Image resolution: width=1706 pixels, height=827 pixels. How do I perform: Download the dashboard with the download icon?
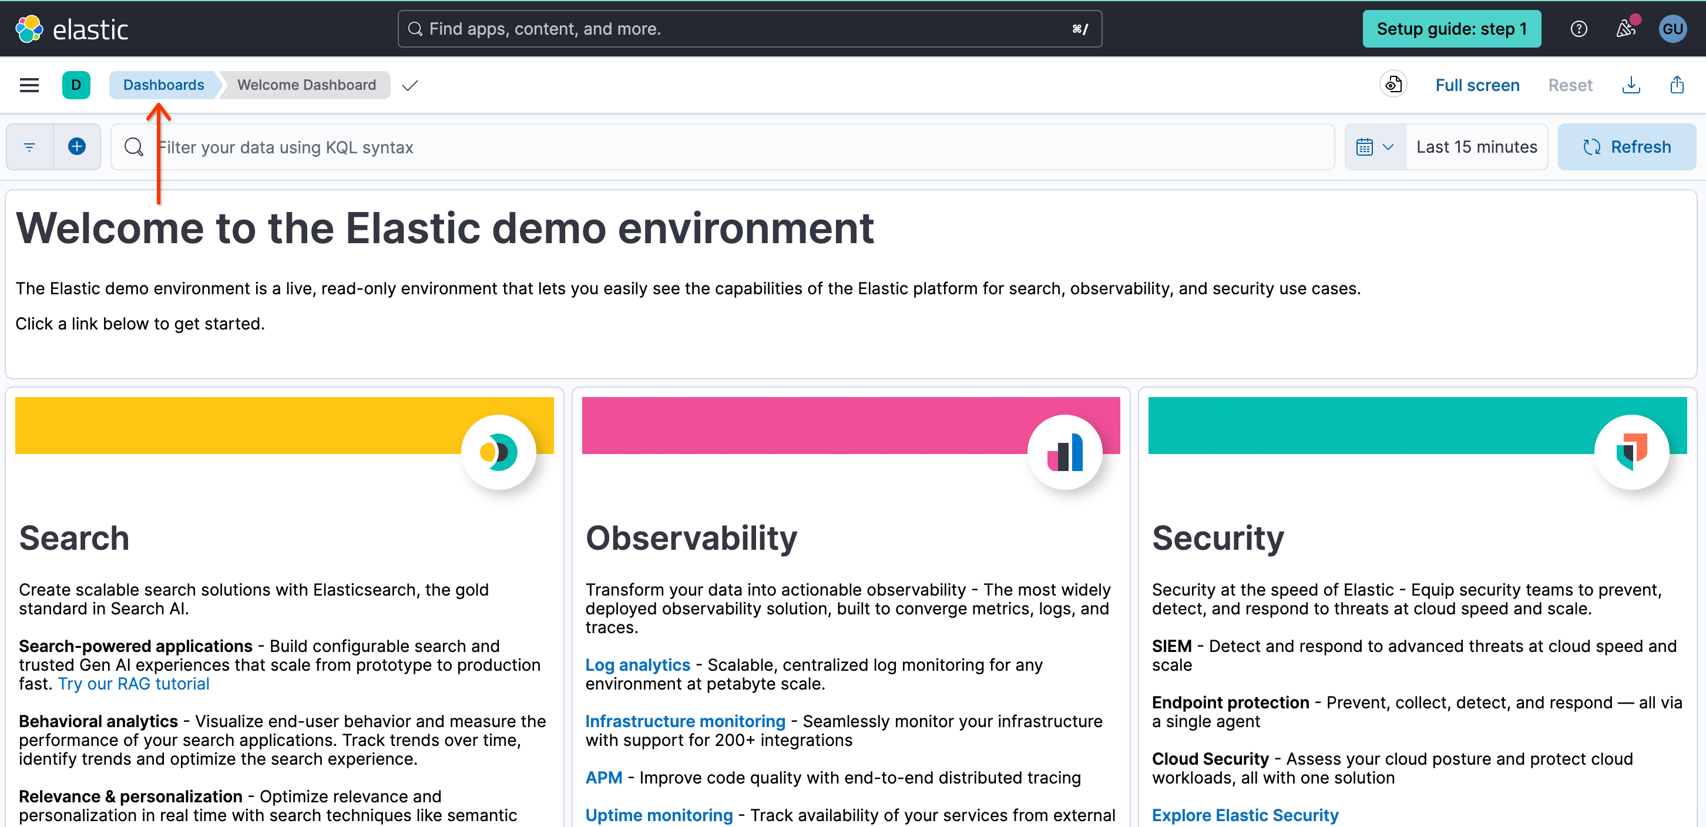tap(1631, 85)
